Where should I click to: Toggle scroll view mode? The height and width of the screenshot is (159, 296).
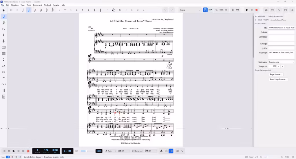(210, 10)
